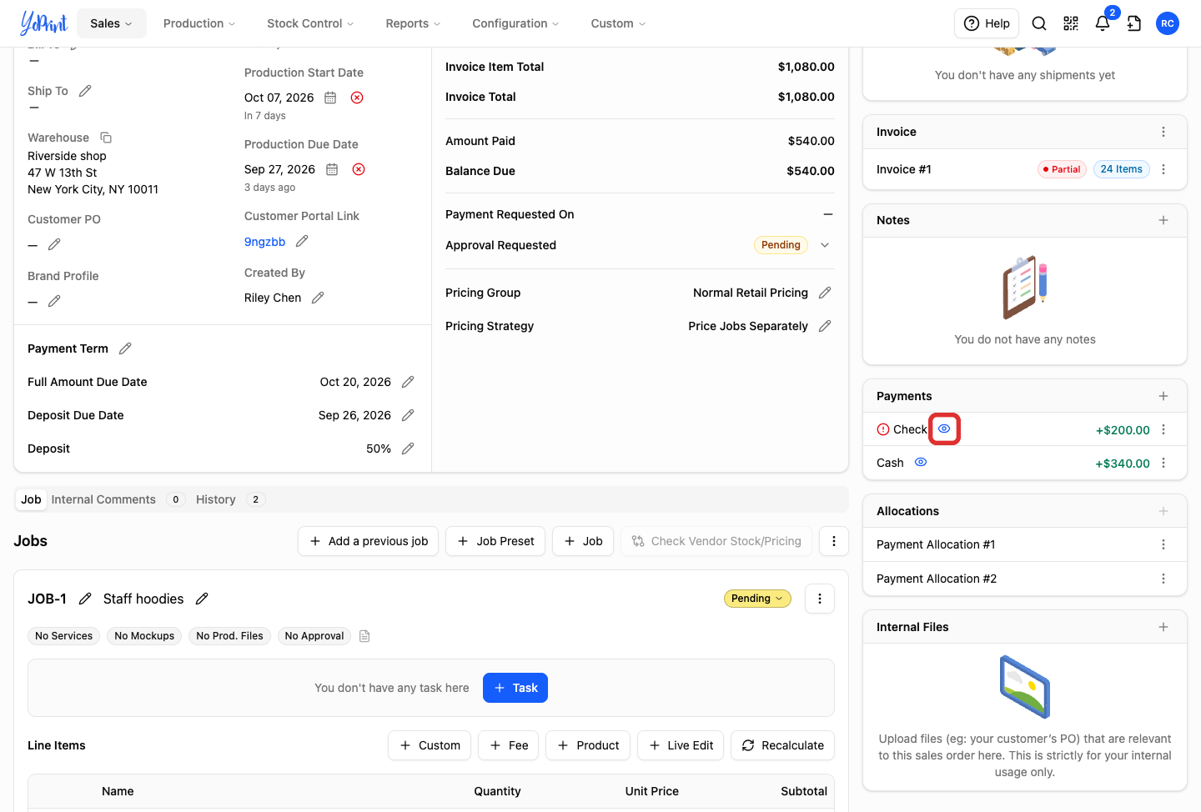
Task: Expand the Approval Requested row
Action: 825,245
